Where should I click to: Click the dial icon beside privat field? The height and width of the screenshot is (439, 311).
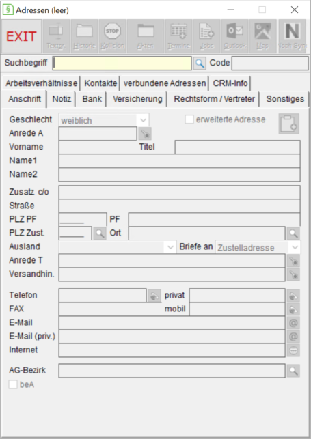pos(293,296)
